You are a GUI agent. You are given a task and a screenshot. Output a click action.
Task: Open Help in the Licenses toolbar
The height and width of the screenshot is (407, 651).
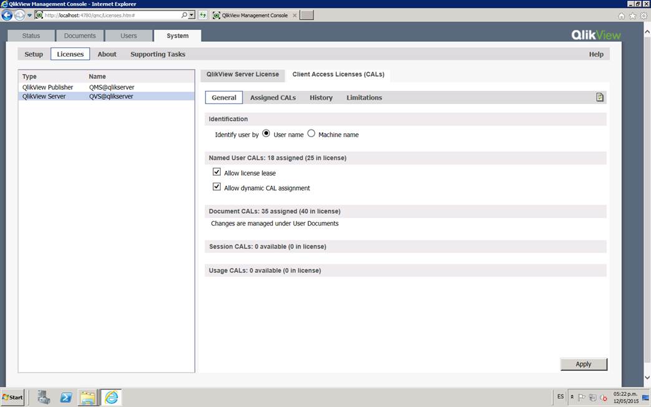point(596,54)
